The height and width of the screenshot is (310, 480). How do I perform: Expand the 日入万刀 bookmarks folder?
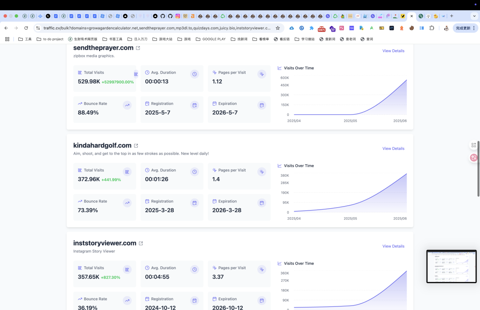(x=137, y=39)
